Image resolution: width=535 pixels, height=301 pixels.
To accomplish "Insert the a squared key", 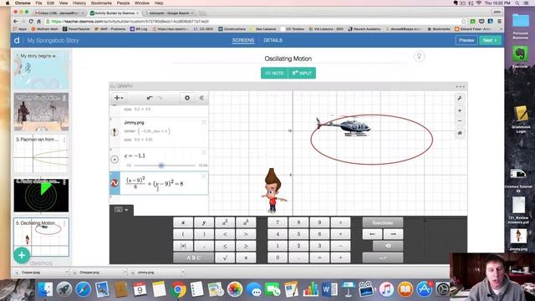I will point(225,222).
